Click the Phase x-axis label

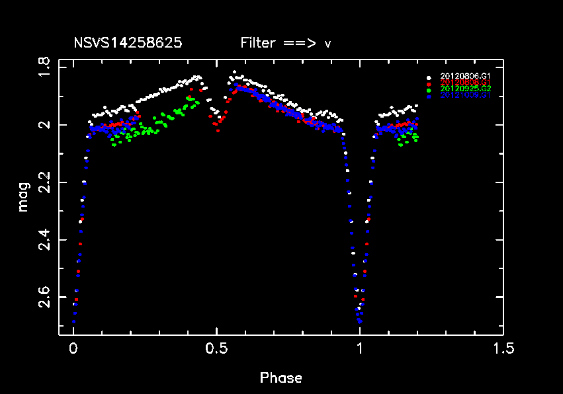point(281,378)
